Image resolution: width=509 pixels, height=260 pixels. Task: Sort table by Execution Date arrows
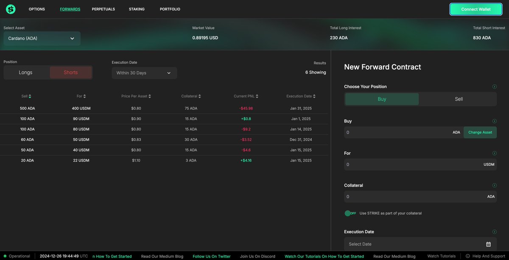pos(314,96)
